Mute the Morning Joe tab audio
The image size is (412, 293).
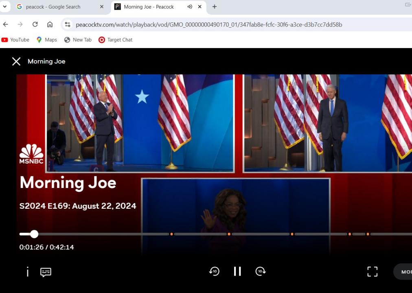pos(190,7)
